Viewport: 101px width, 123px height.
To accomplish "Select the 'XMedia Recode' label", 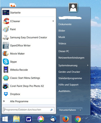I will click(x=19, y=70).
